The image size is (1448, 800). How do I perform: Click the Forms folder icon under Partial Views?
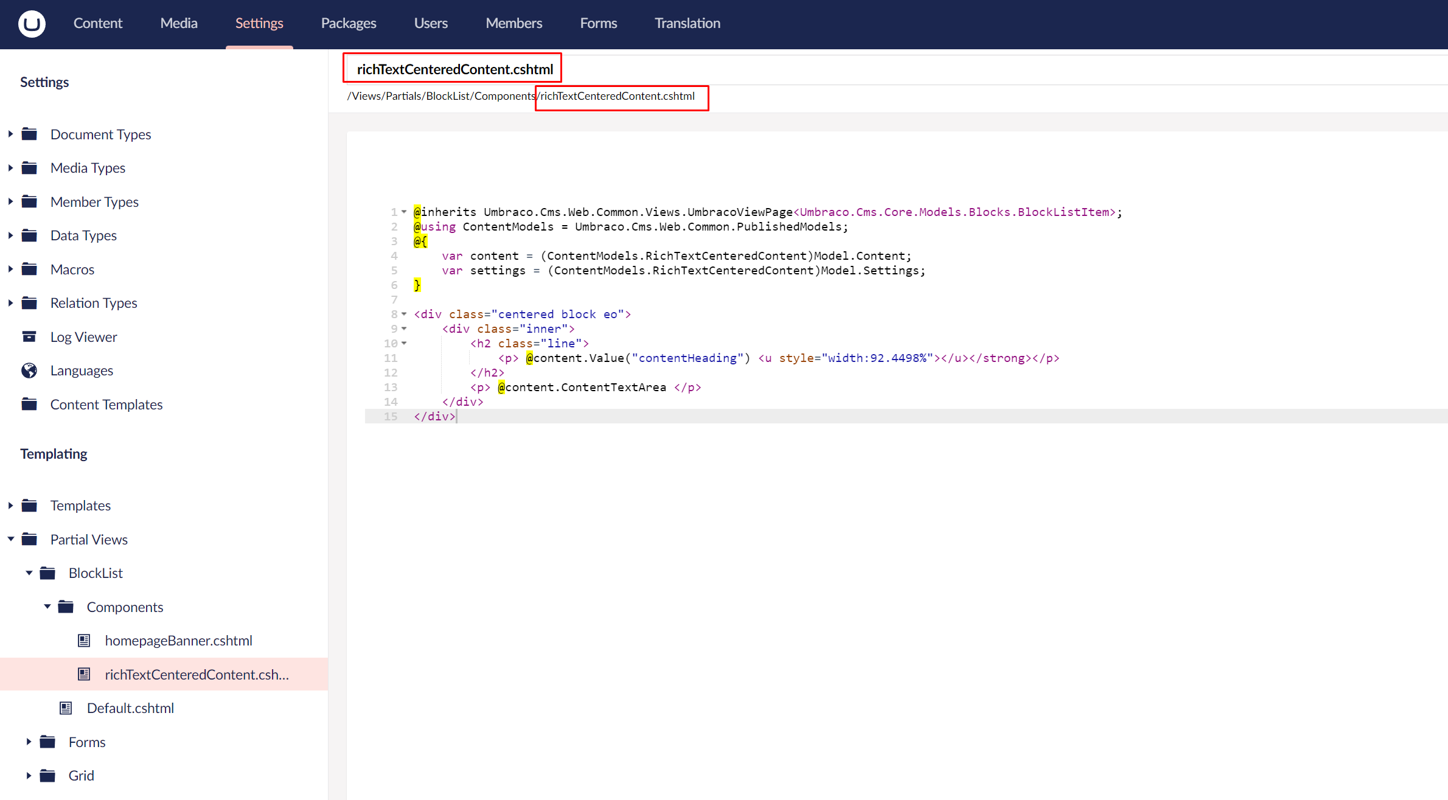click(x=47, y=742)
